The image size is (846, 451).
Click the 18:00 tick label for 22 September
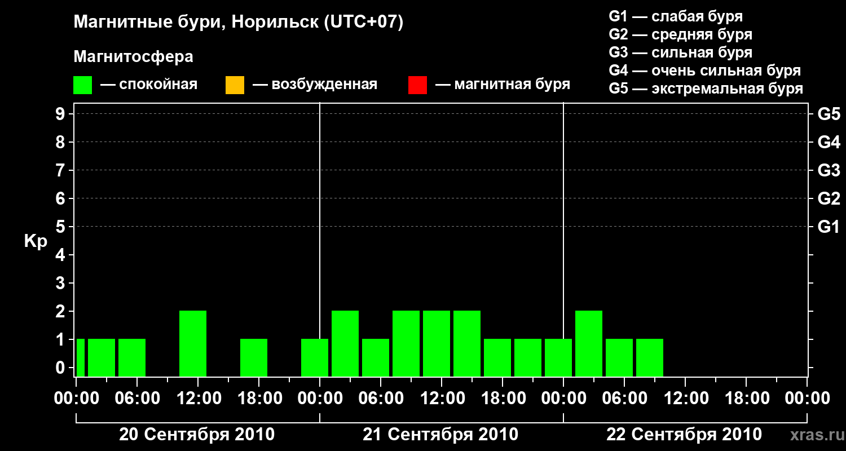click(746, 399)
